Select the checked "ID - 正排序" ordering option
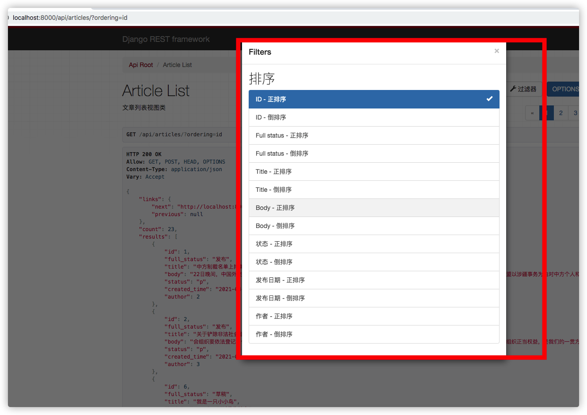The image size is (587, 415). tap(374, 99)
